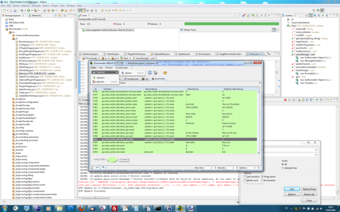Switch to the Updater.java editor tab
Viewport: 340px width, 212px height.
tap(184, 54)
